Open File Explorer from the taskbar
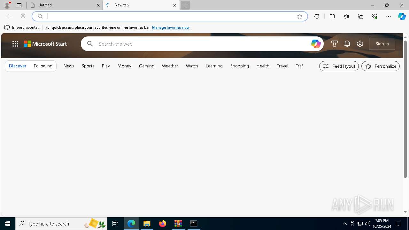This screenshot has width=409, height=230. tap(147, 224)
